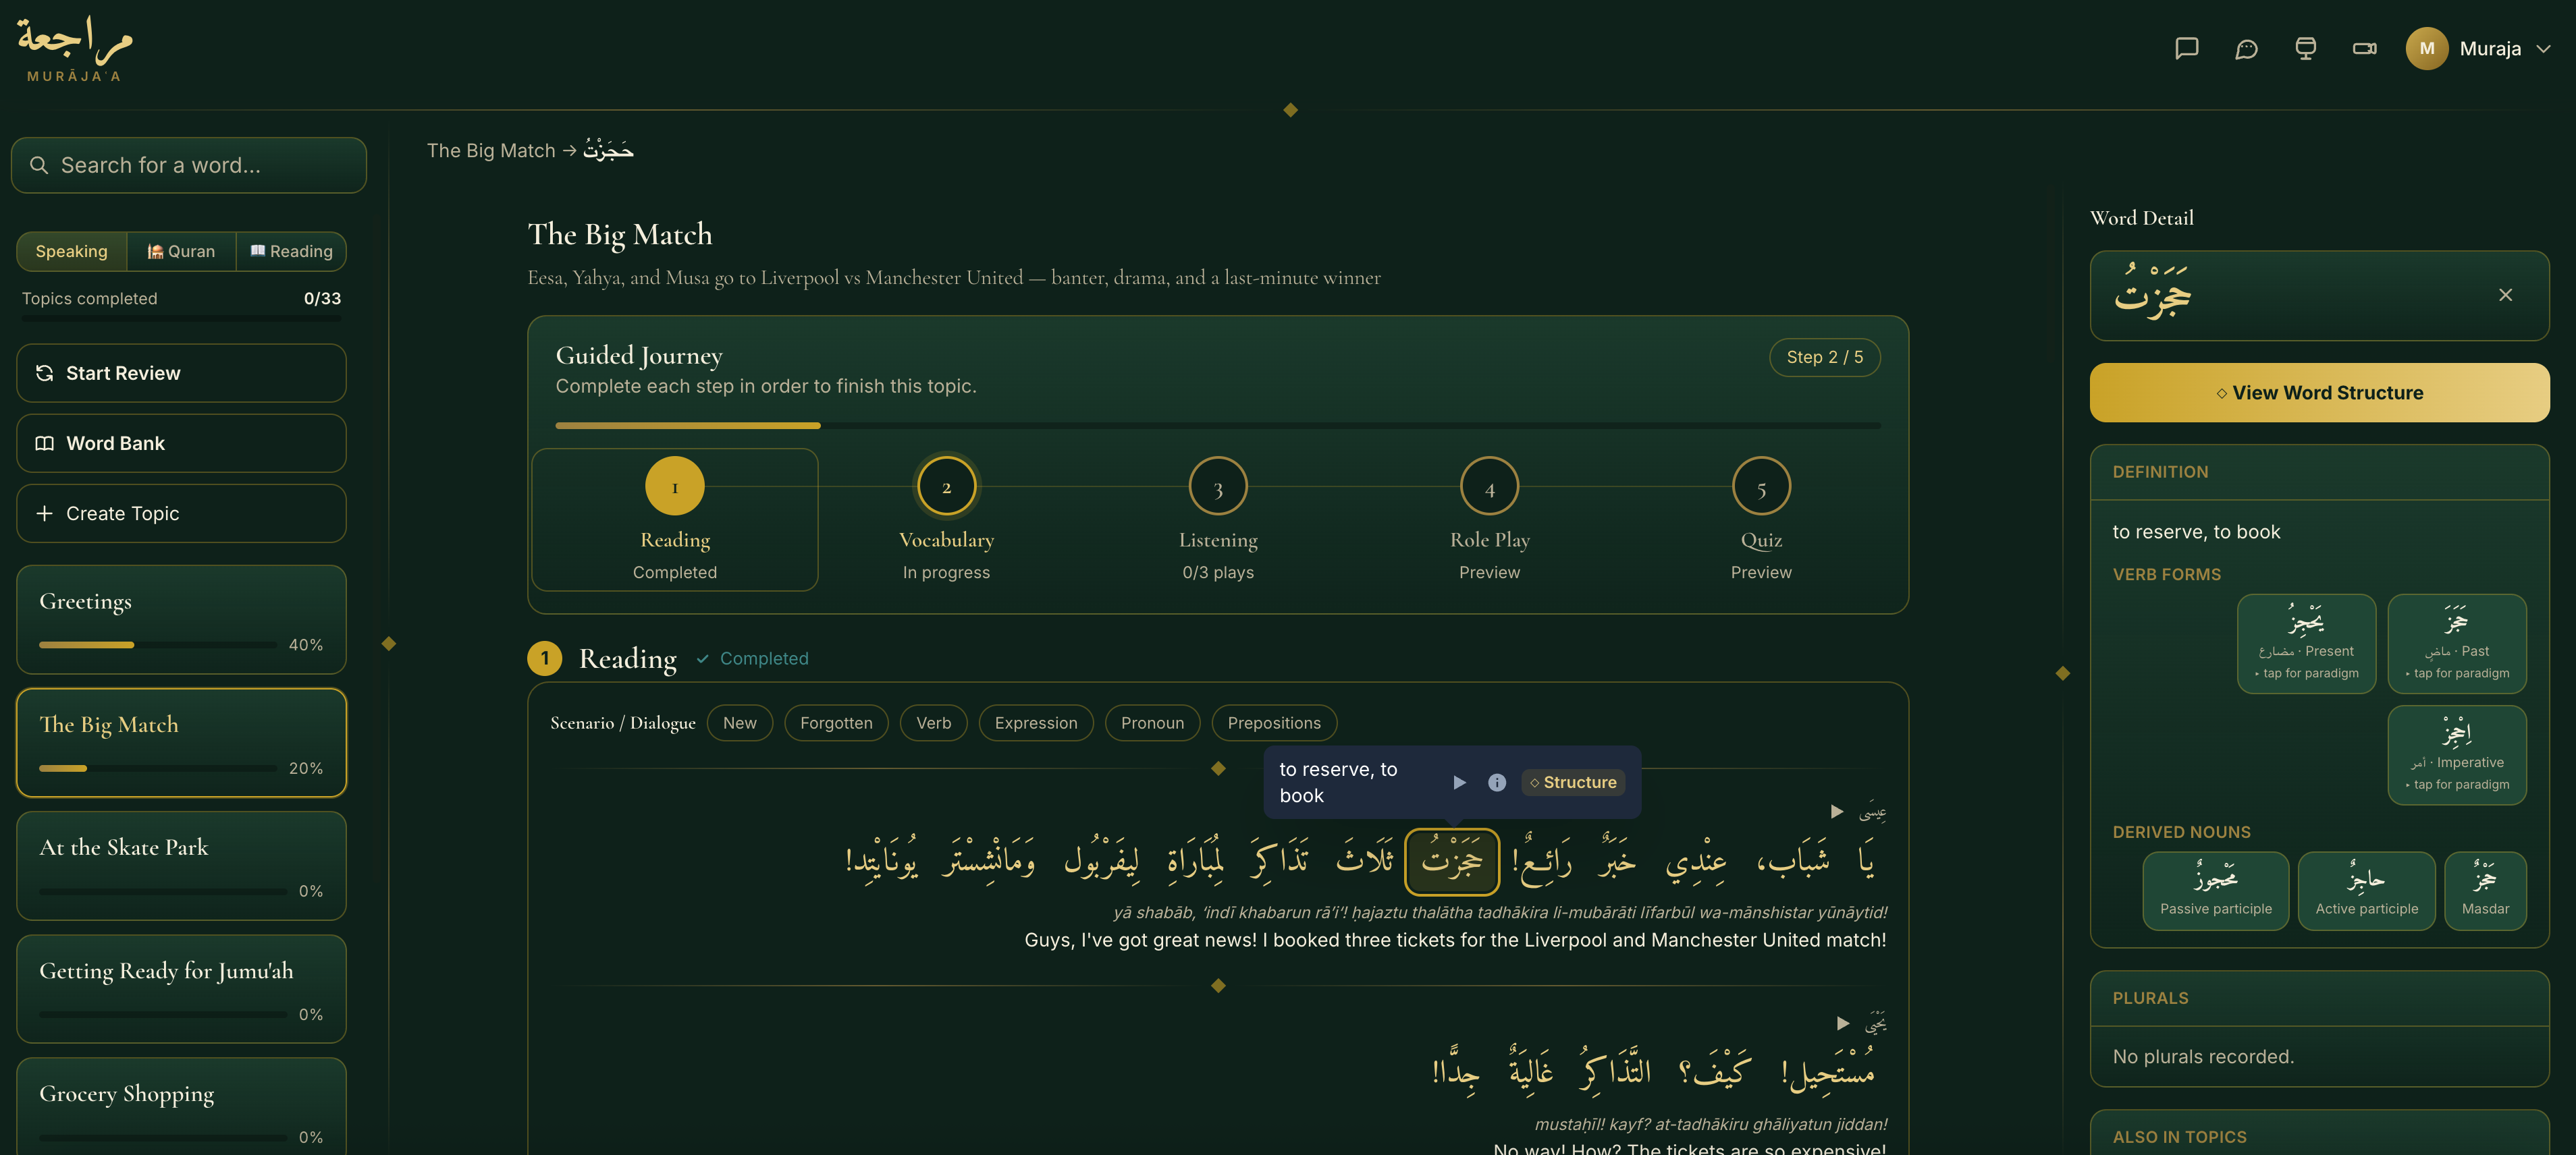The width and height of the screenshot is (2576, 1155).
Task: Click the goblet icon in the header
Action: coord(2305,48)
